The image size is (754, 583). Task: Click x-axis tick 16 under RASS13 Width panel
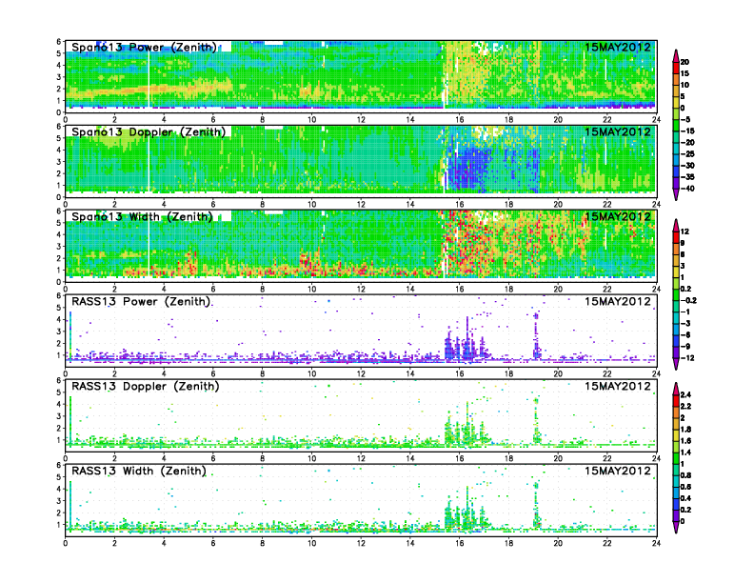(460, 543)
